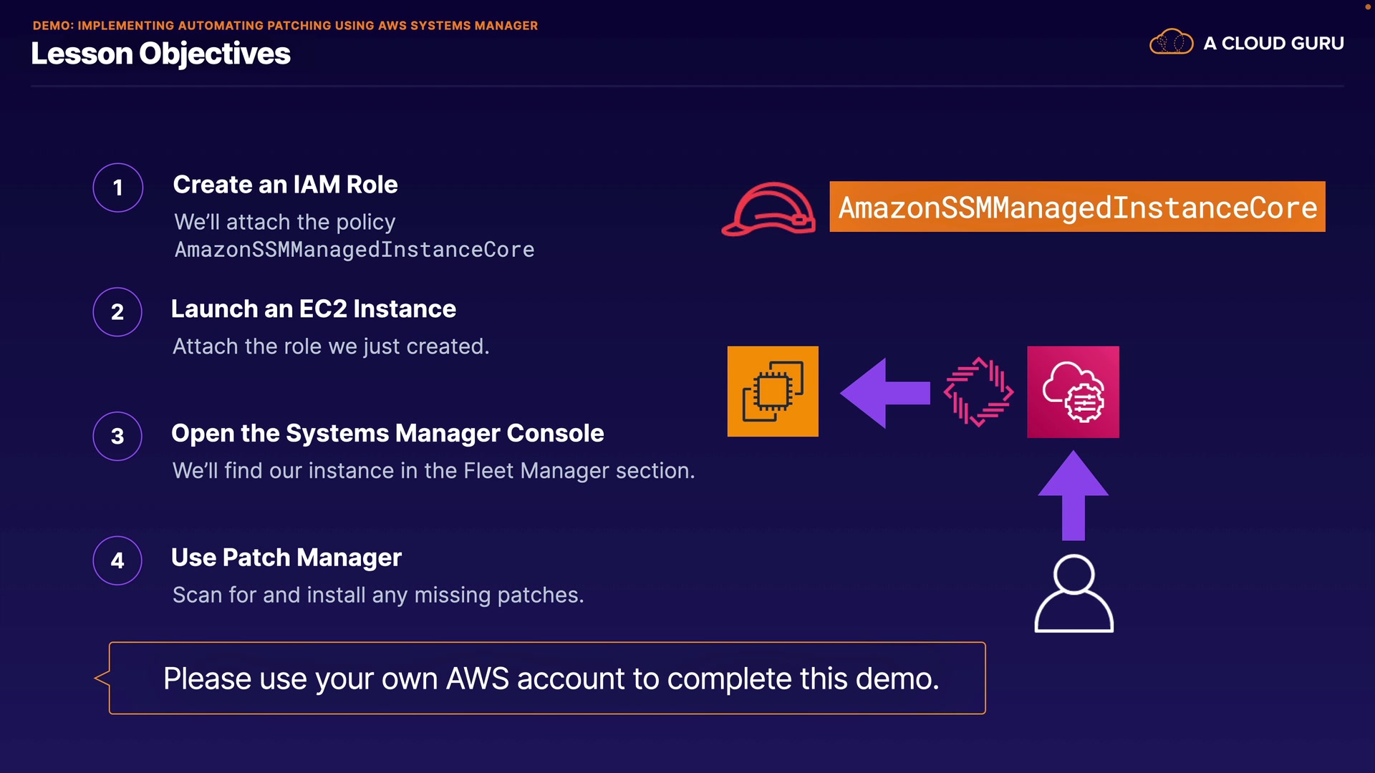Viewport: 1375px width, 773px height.
Task: Click the red IAM hard hat icon
Action: point(768,209)
